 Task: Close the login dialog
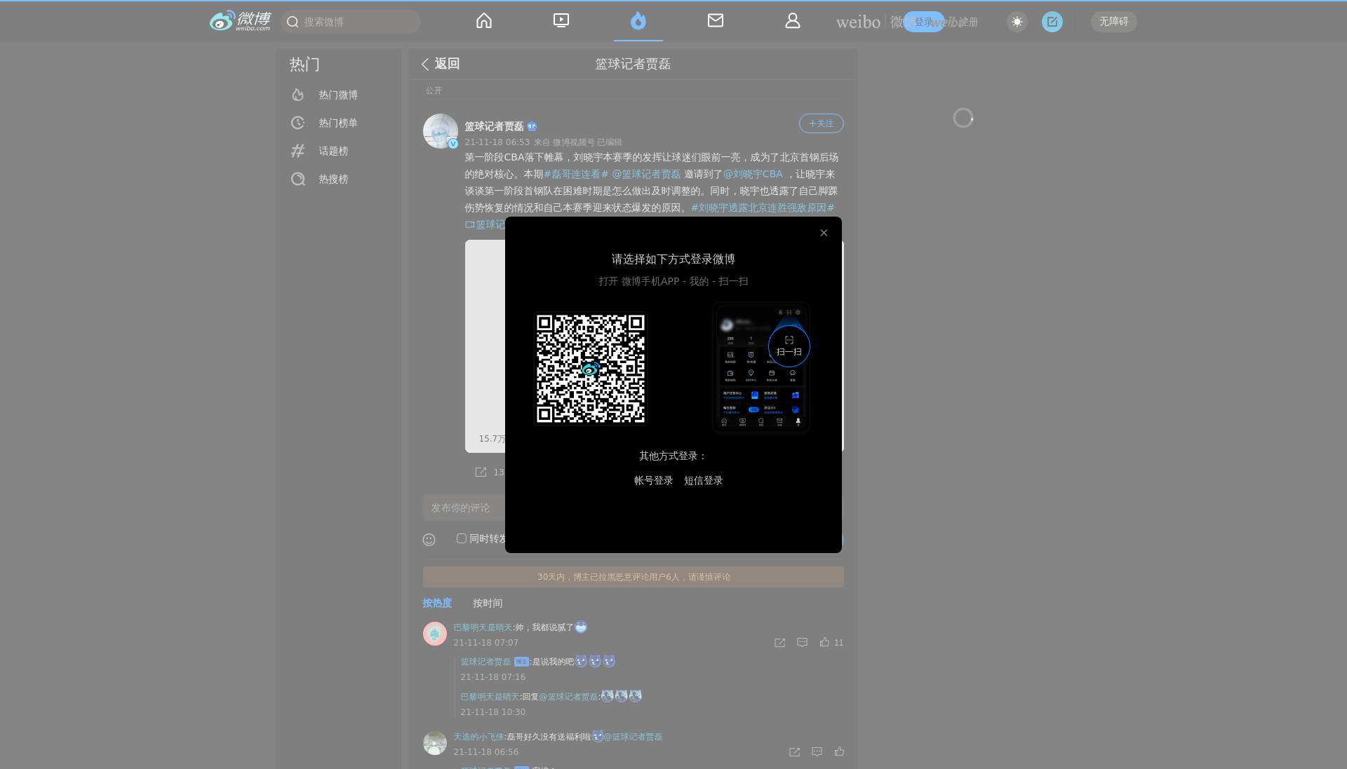(824, 233)
